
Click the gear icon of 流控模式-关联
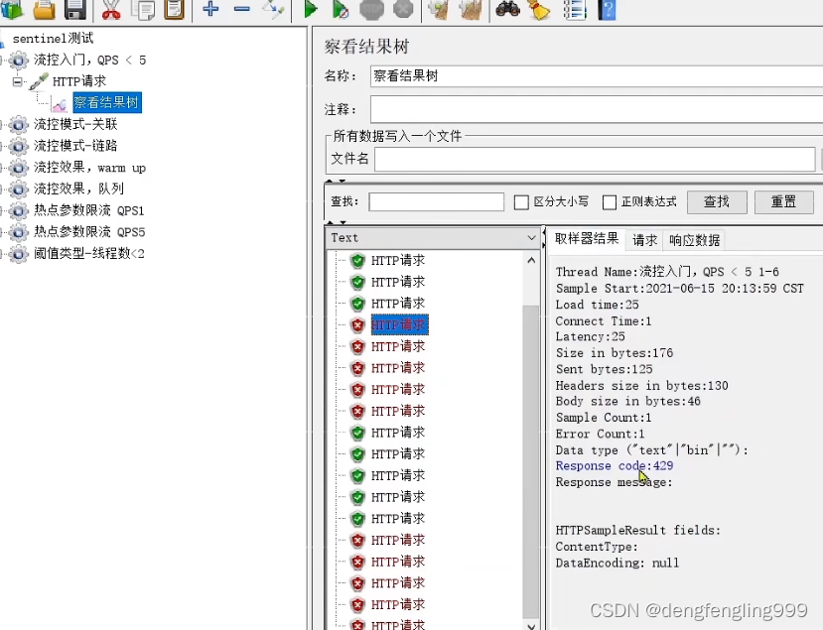[x=19, y=124]
